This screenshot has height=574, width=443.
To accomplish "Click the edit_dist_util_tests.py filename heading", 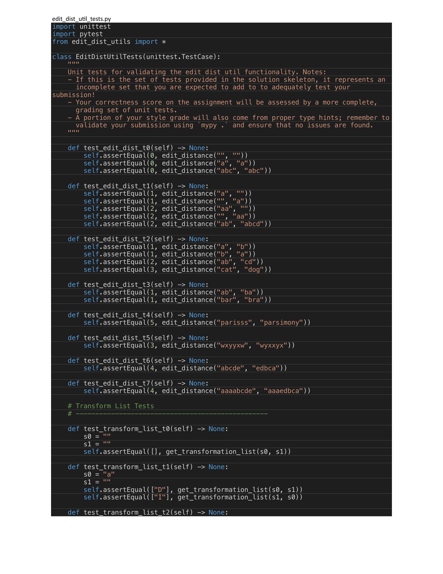I will coord(81,19).
